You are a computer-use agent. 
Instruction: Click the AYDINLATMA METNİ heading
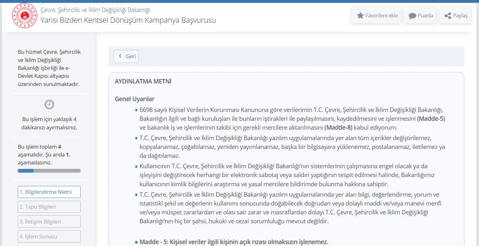pyautogui.click(x=143, y=82)
